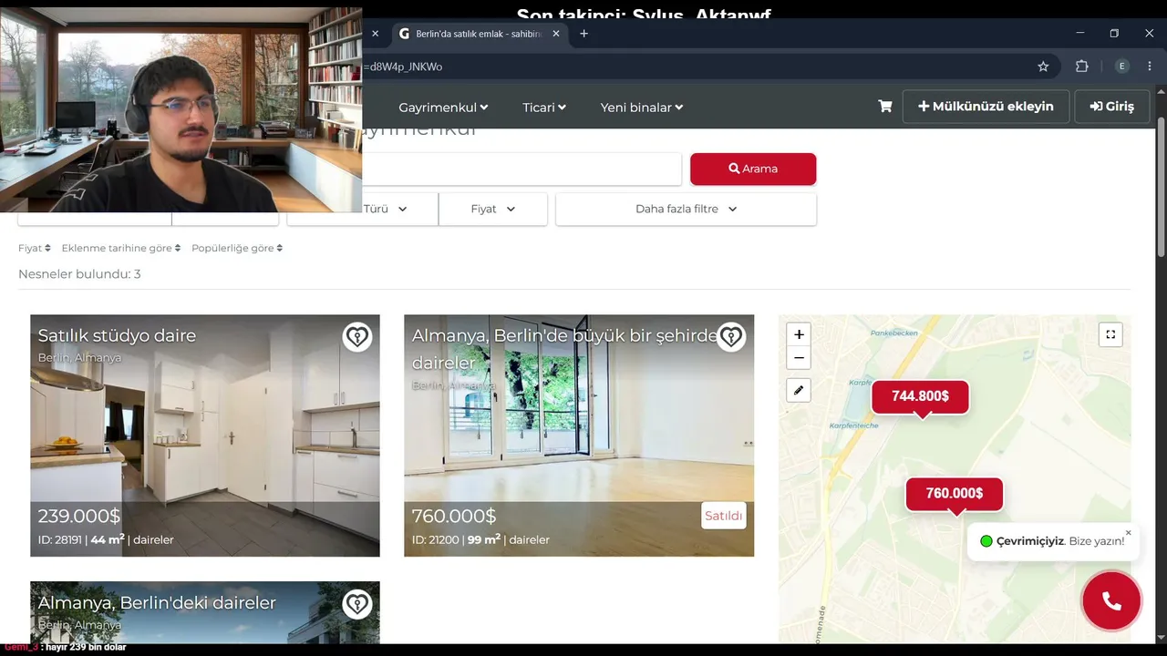Zoom out on the map

coord(799,358)
